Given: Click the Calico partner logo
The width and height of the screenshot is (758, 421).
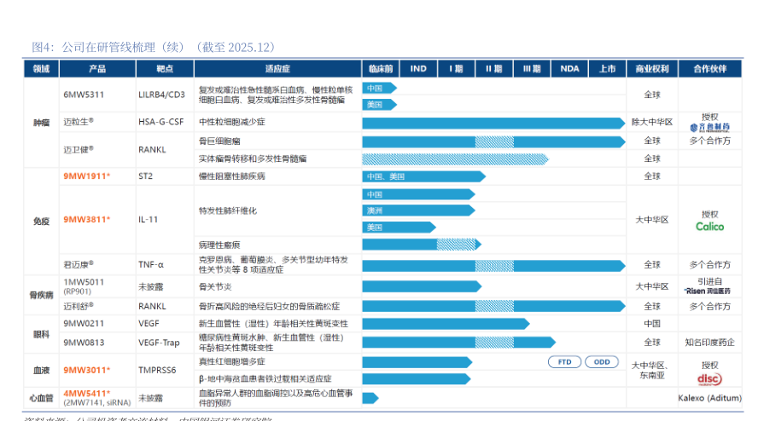Looking at the screenshot, I should coord(708,227).
